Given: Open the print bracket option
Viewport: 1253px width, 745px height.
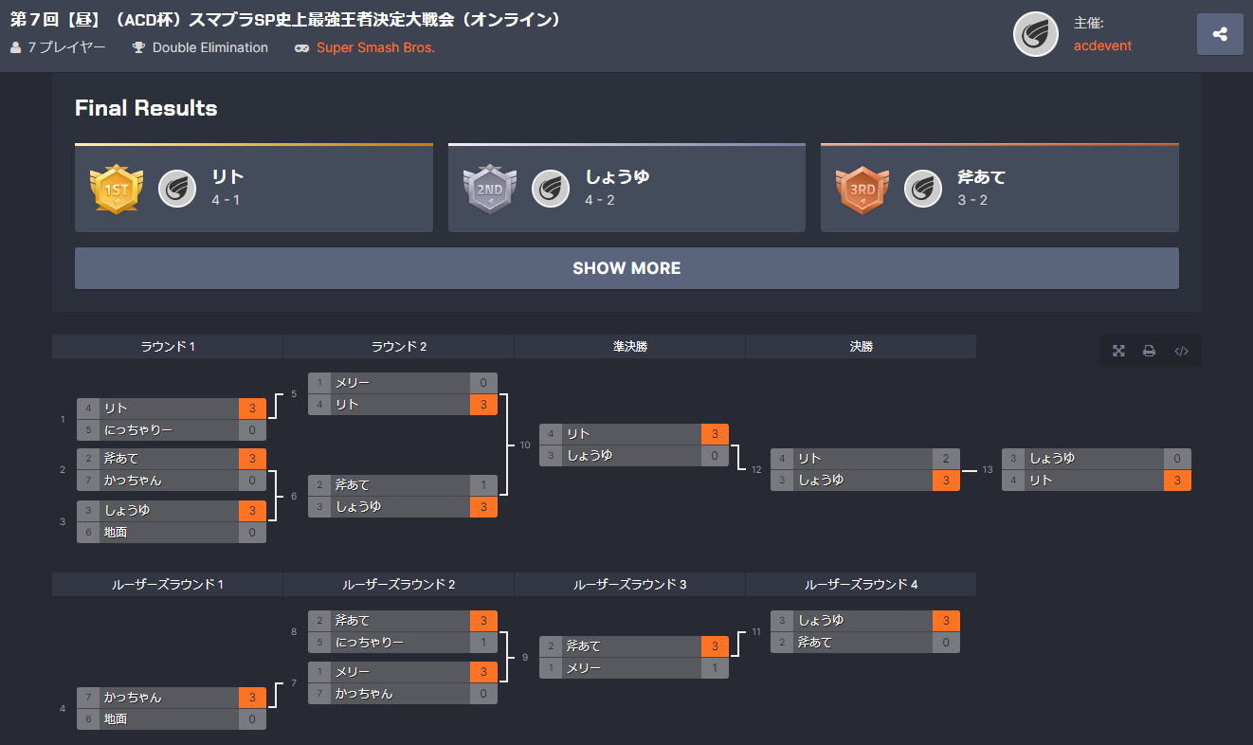Looking at the screenshot, I should click(x=1149, y=350).
